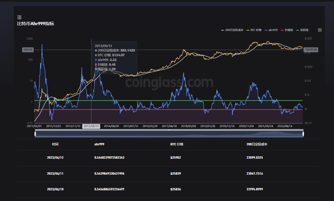Toggle the ahr999 legend series

[x=271, y=30]
